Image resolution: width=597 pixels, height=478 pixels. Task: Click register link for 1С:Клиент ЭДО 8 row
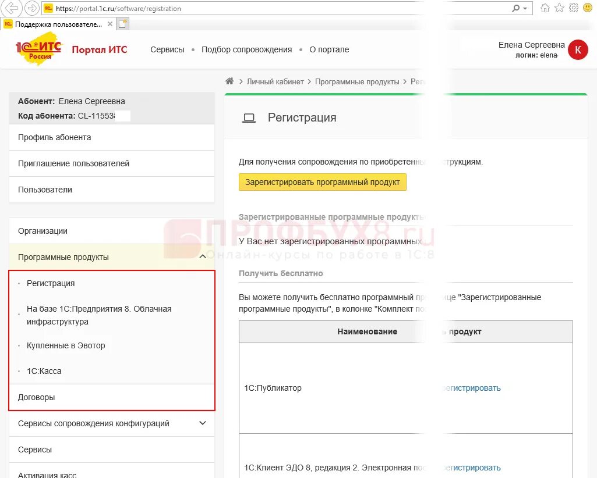[471, 468]
